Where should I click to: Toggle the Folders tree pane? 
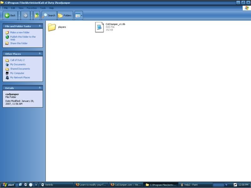(x=65, y=15)
